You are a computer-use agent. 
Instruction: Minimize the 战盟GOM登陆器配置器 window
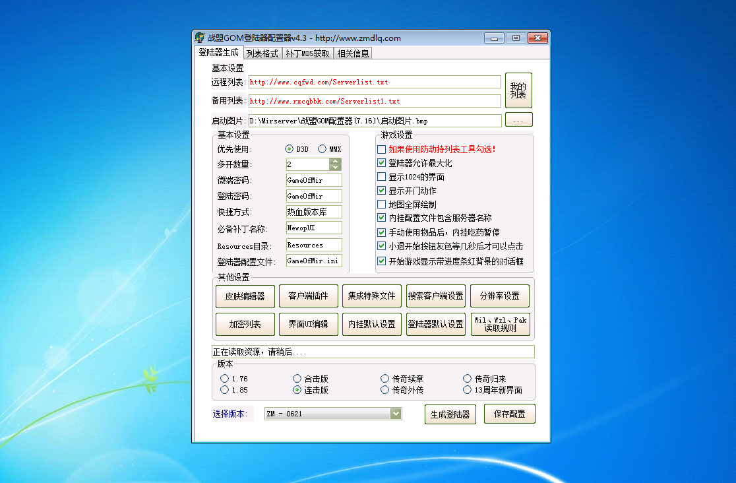[x=494, y=38]
